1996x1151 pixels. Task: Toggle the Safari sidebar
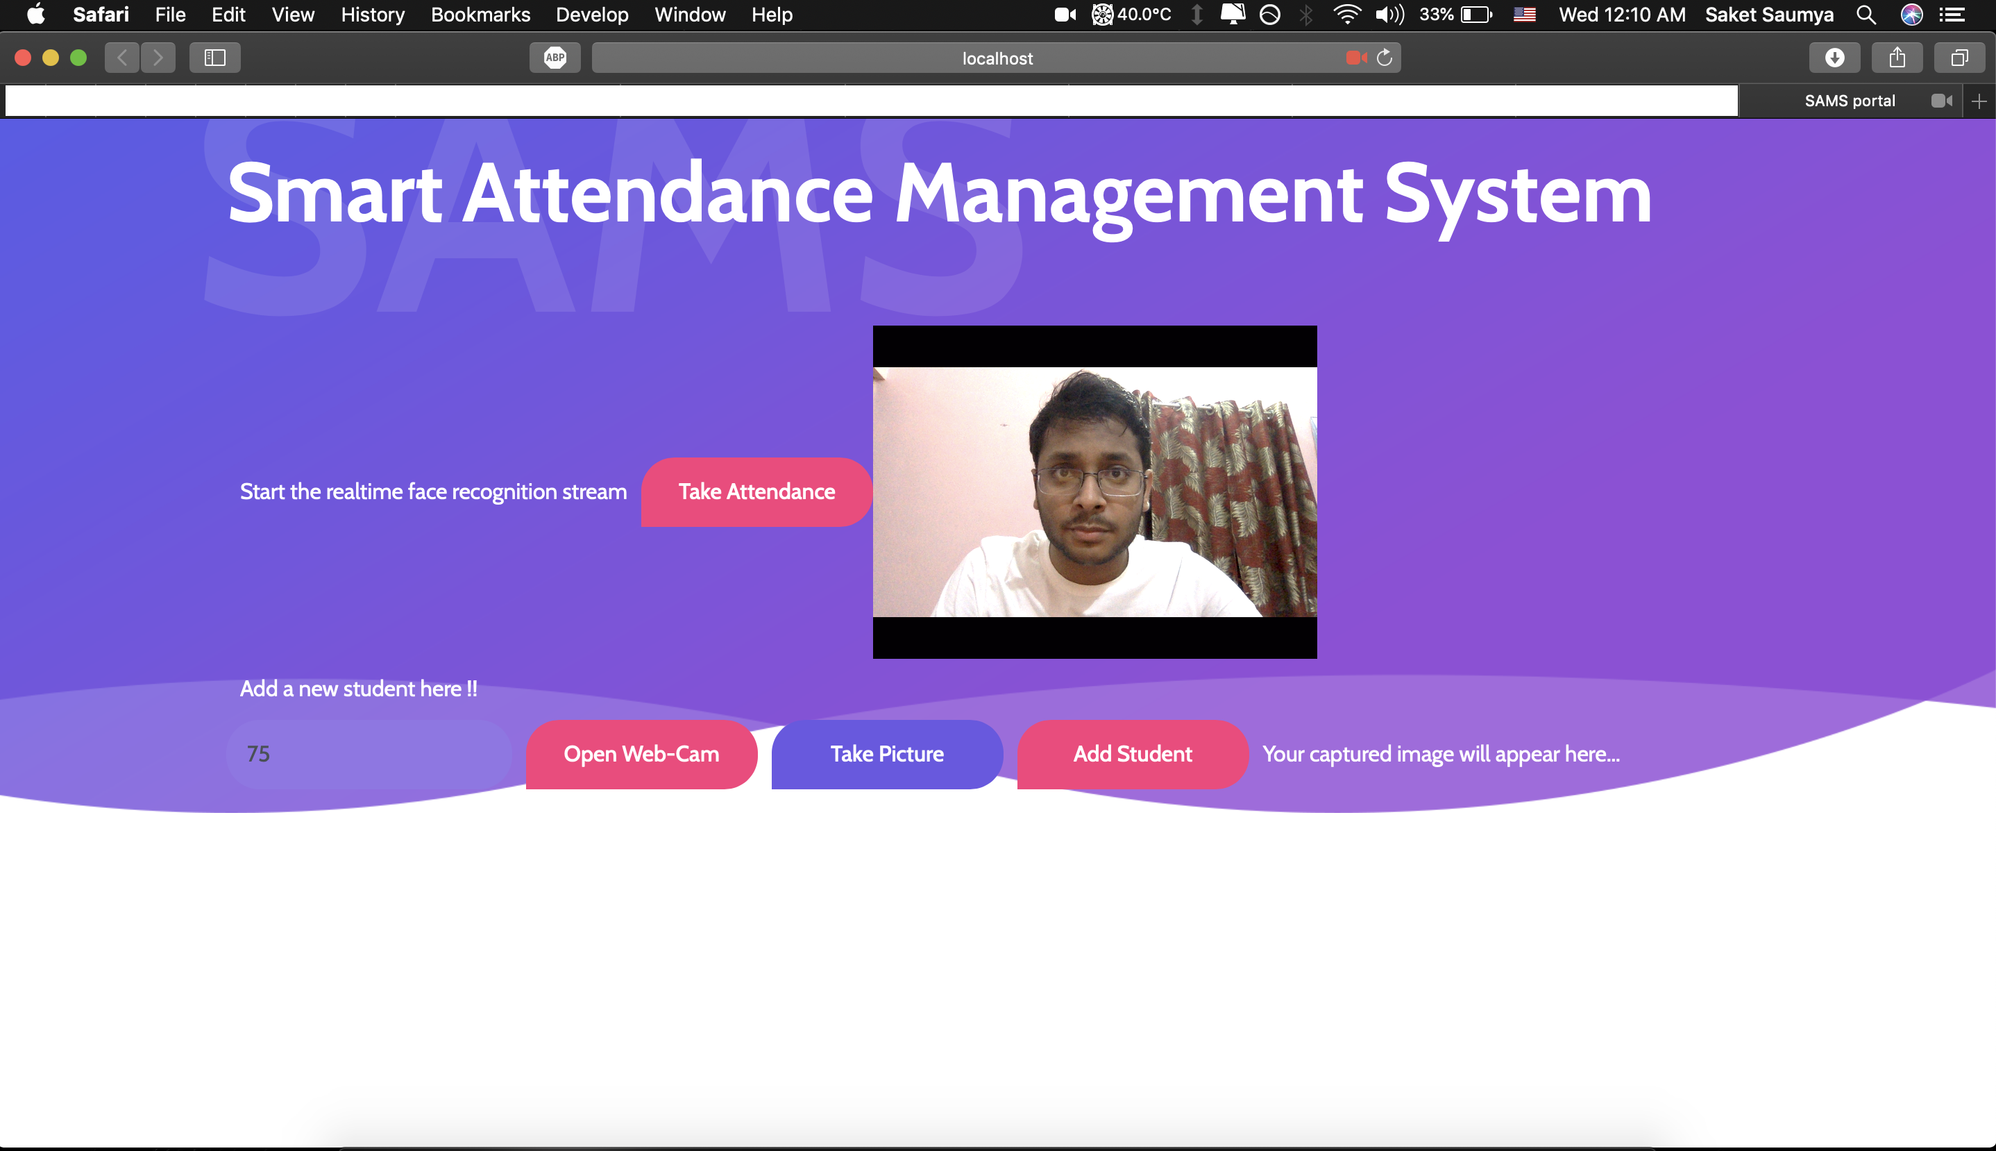point(215,58)
